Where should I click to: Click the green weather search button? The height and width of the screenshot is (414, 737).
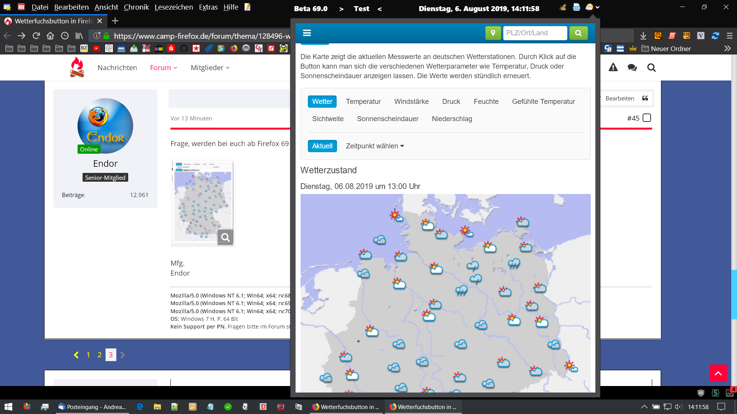pyautogui.click(x=578, y=33)
